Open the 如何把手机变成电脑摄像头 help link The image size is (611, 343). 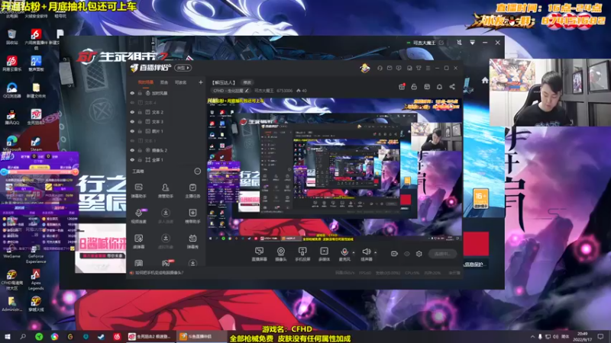[x=159, y=273]
